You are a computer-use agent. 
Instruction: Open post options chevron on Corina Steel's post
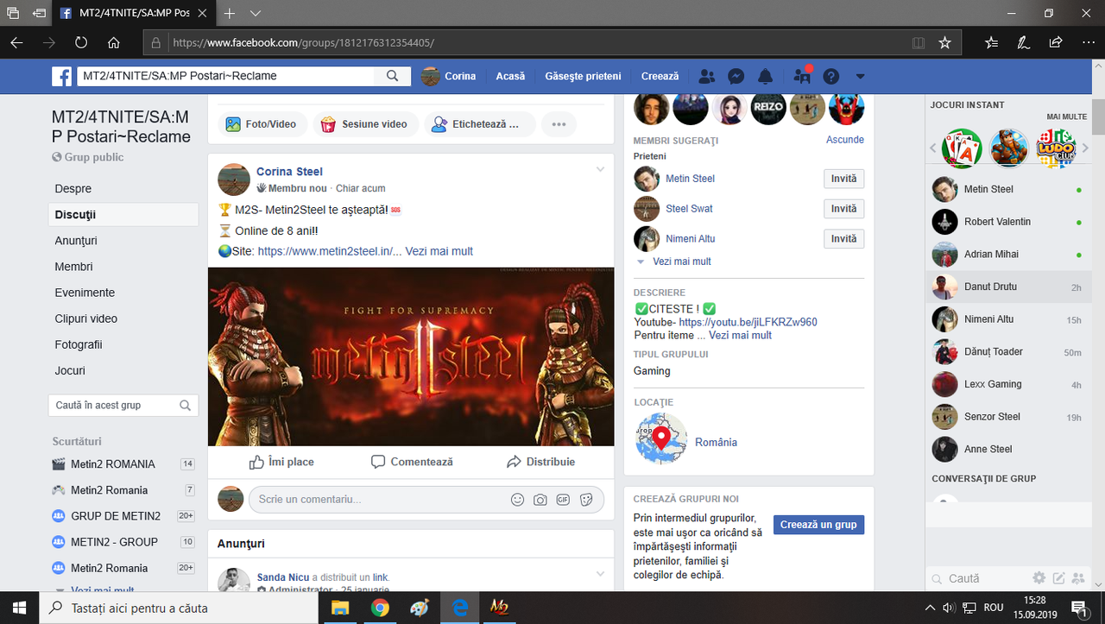click(601, 169)
